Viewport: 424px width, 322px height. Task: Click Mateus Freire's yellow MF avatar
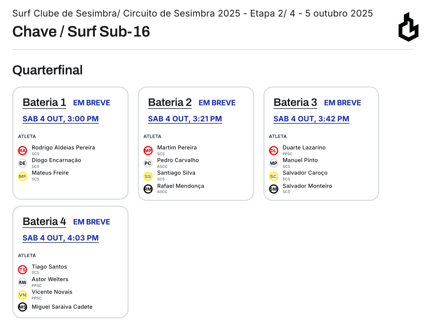pyautogui.click(x=22, y=176)
